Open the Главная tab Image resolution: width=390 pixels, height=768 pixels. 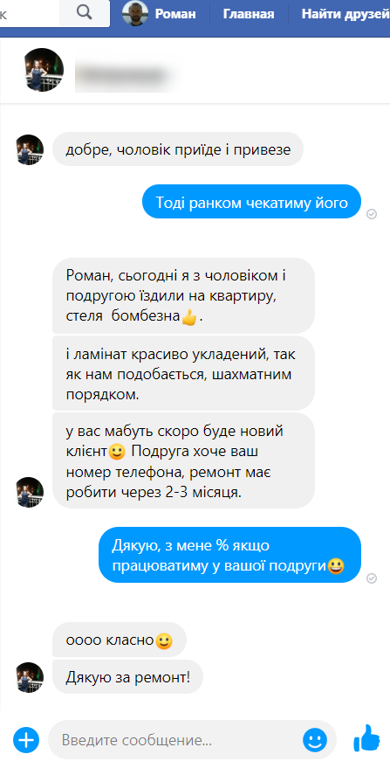click(x=249, y=14)
